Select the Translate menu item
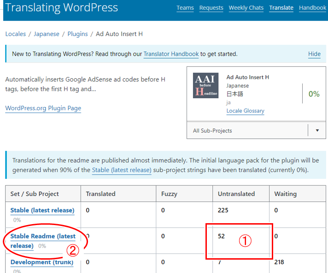The width and height of the screenshot is (328, 273). 281,8
